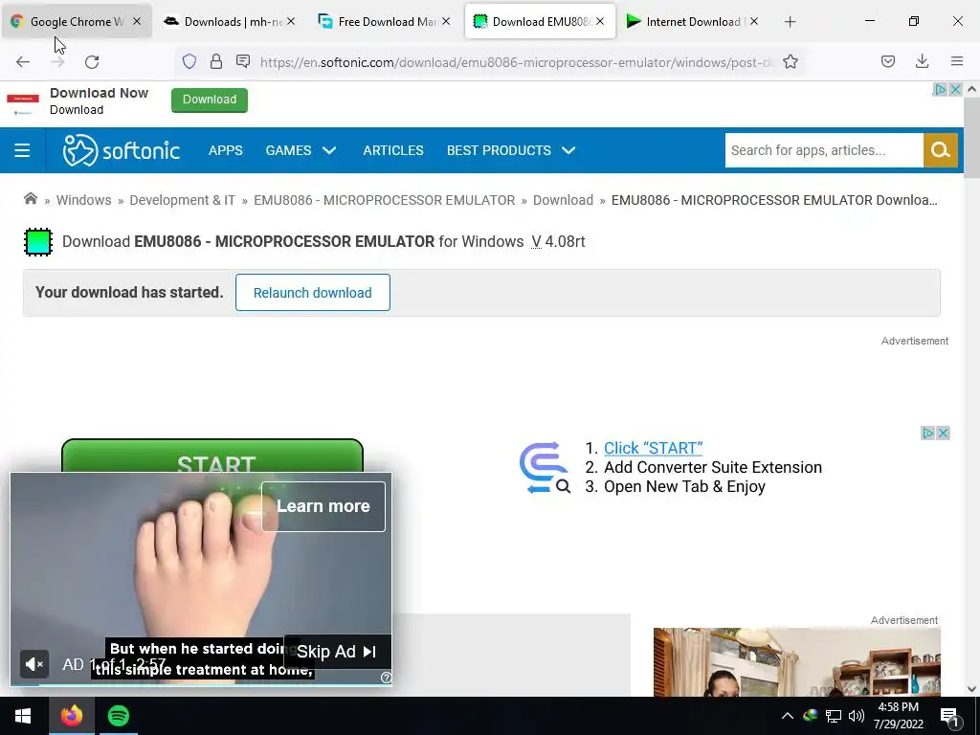Click the large green START button
The image size is (980, 735).
[x=212, y=456]
